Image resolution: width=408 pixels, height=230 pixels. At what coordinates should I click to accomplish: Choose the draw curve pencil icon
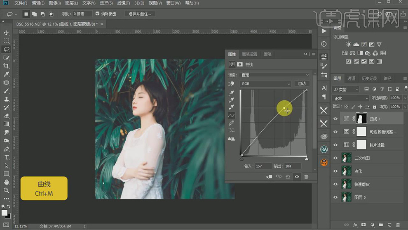pyautogui.click(x=231, y=123)
